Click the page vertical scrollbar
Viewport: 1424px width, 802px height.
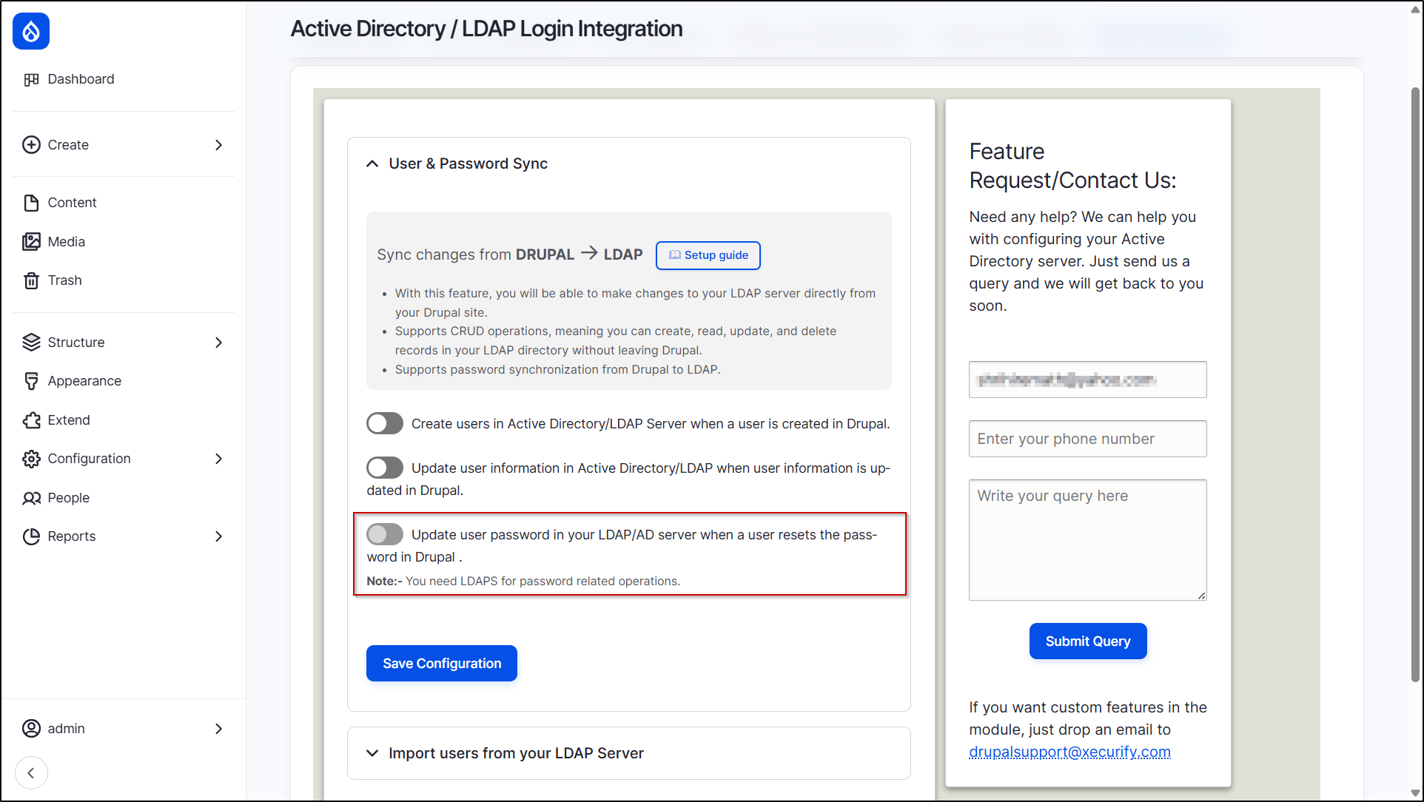coord(1415,385)
